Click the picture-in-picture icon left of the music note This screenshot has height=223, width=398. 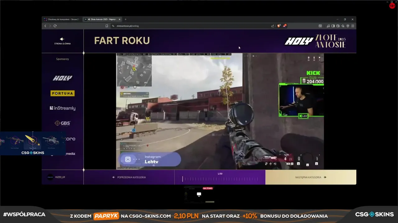[x=320, y=26]
